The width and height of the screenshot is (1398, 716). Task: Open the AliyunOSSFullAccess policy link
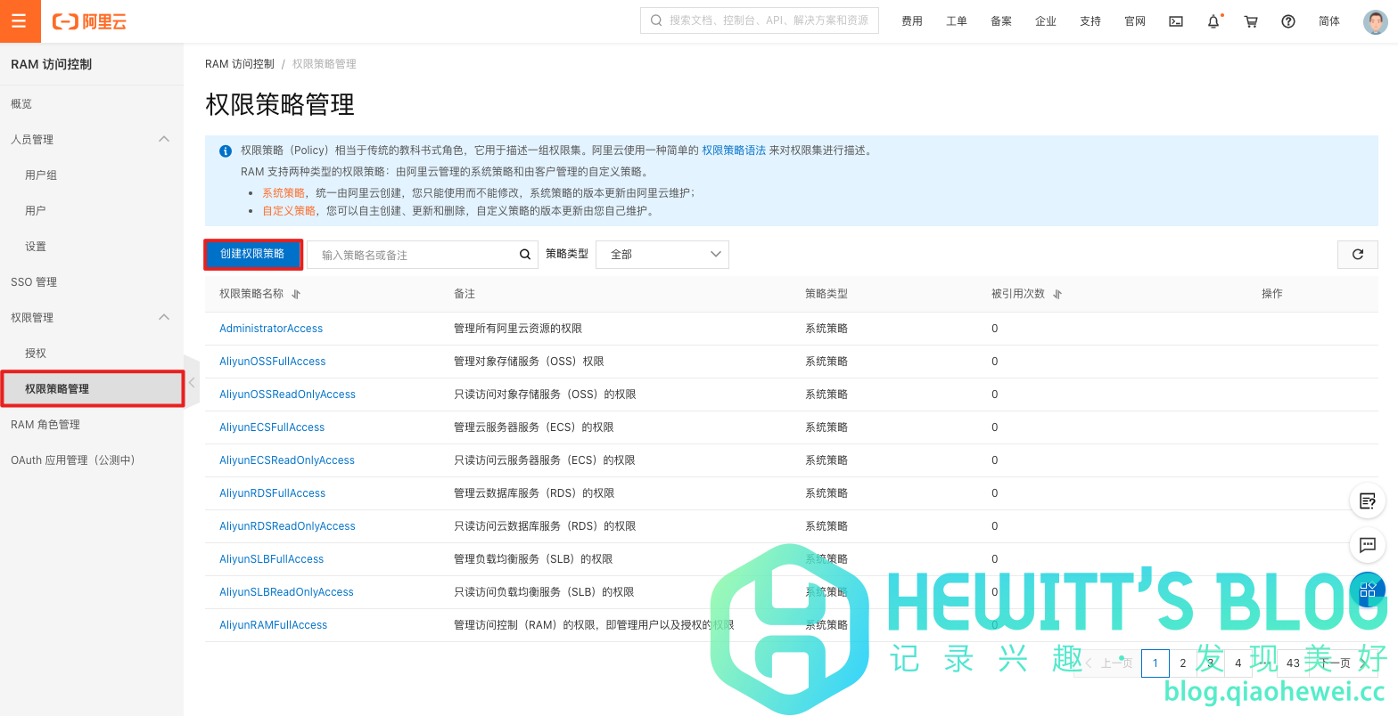click(272, 362)
